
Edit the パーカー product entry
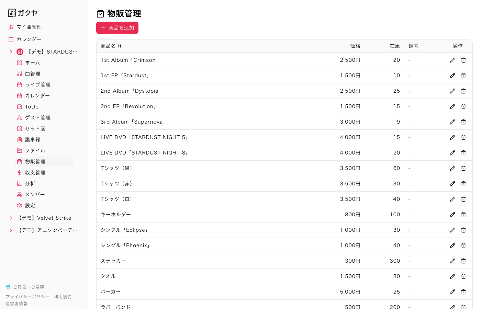point(452,292)
